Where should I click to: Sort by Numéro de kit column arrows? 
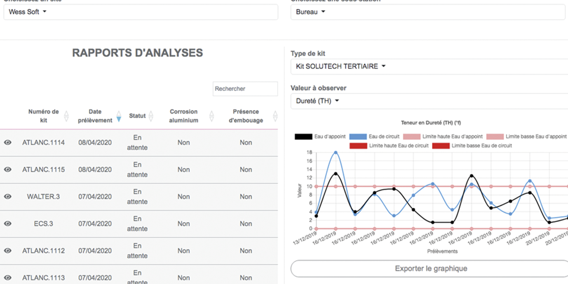(67, 116)
